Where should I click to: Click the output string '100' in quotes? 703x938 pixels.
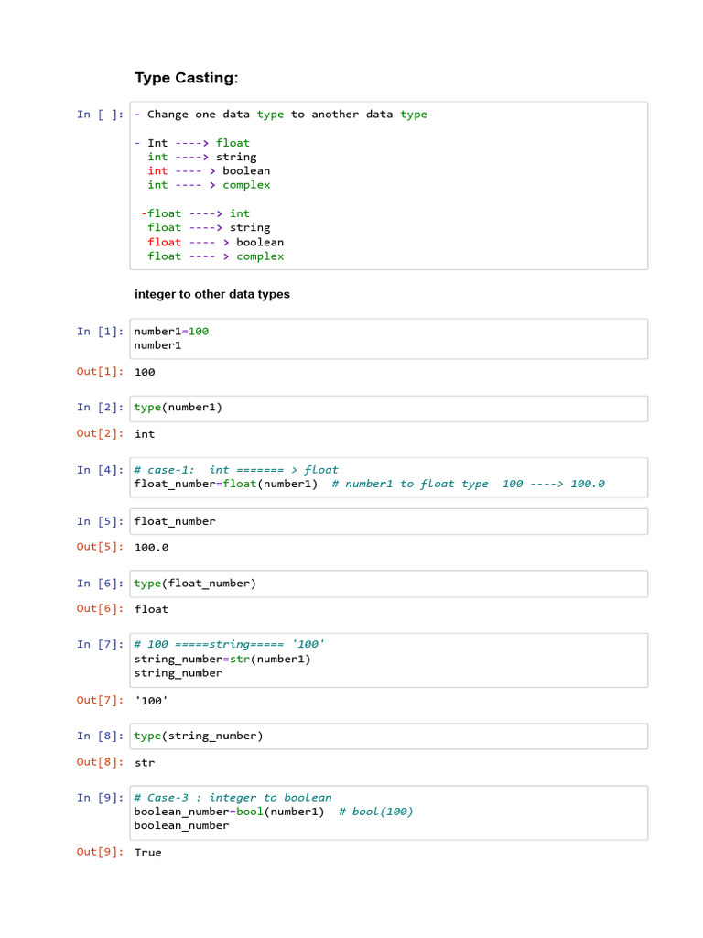pos(151,701)
